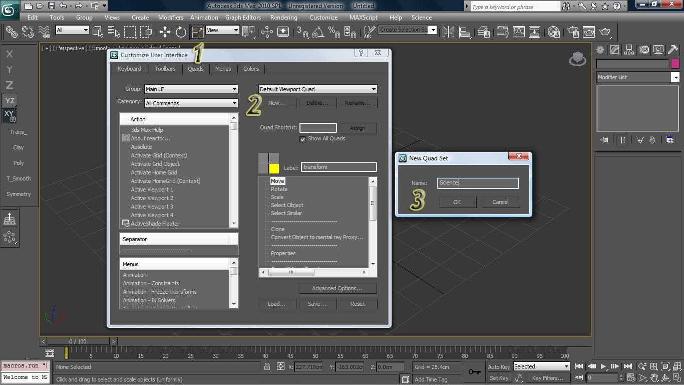Viewport: 684px width, 385px height.
Task: Toggle the Spinner Snap icon
Action: (351, 32)
